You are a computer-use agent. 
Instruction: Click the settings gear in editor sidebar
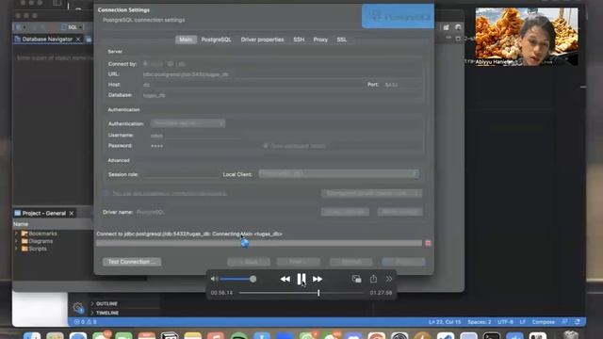pyautogui.click(x=78, y=307)
